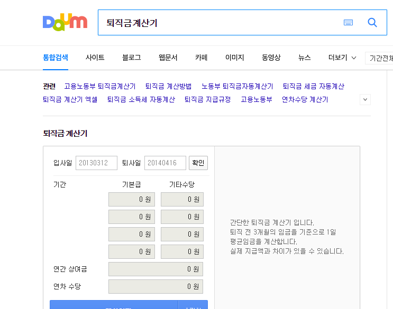Go to the 뉴스 tab
This screenshot has width=393, height=309.
[x=304, y=58]
